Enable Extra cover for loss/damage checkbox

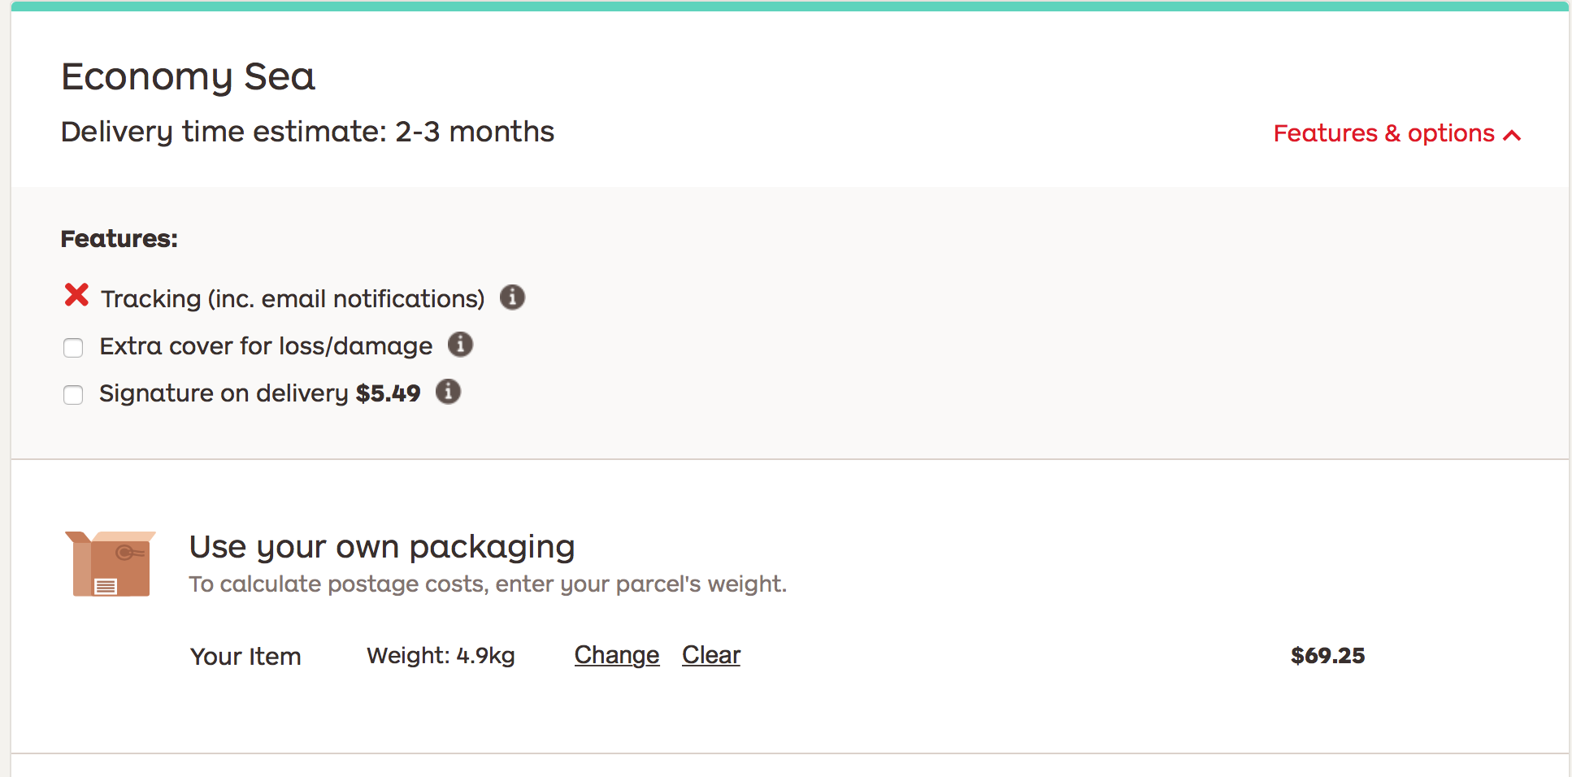click(73, 348)
